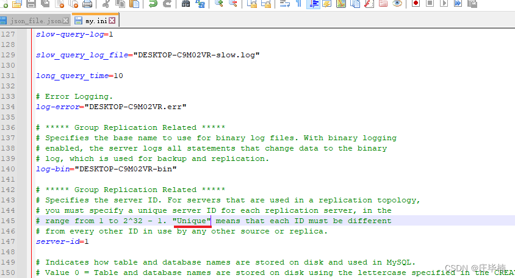Open Folder as Workspace icon
The height and width of the screenshot is (278, 515).
(383, 3)
